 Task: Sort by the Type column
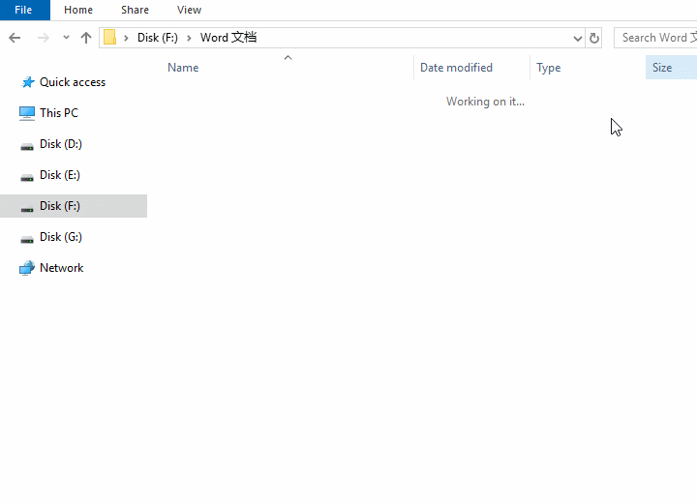click(549, 68)
